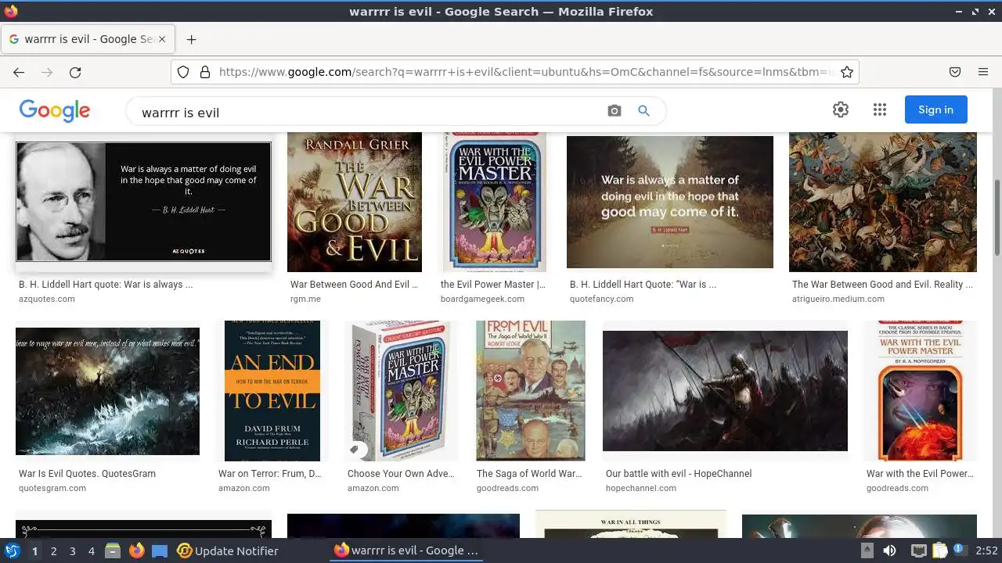Open the goodreads War with the Evil Power Master cover
The image size is (1002, 563).
[x=920, y=391]
